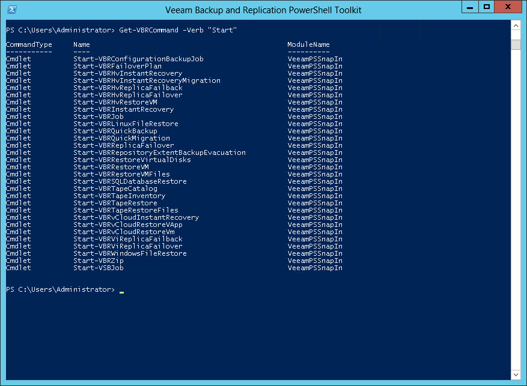Viewport: 527px width, 386px height.
Task: Click the Get-VBRCommand command text
Action: (178, 30)
